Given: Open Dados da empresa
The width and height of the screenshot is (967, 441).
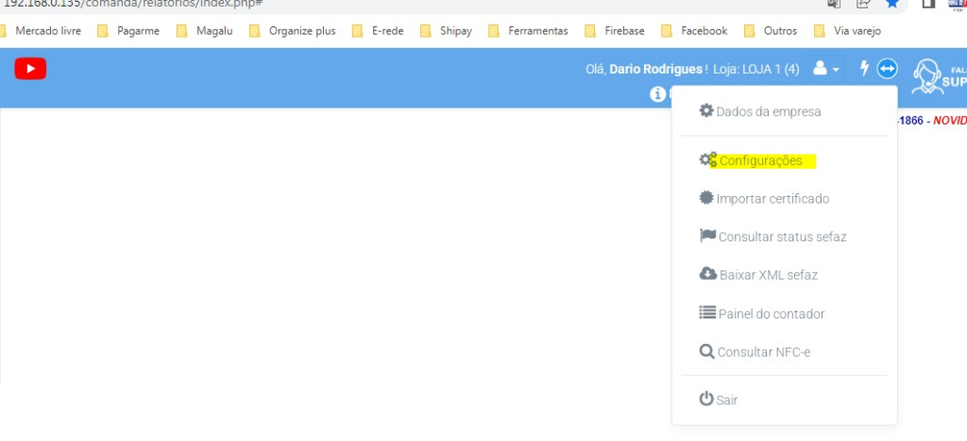Looking at the screenshot, I should (x=768, y=111).
